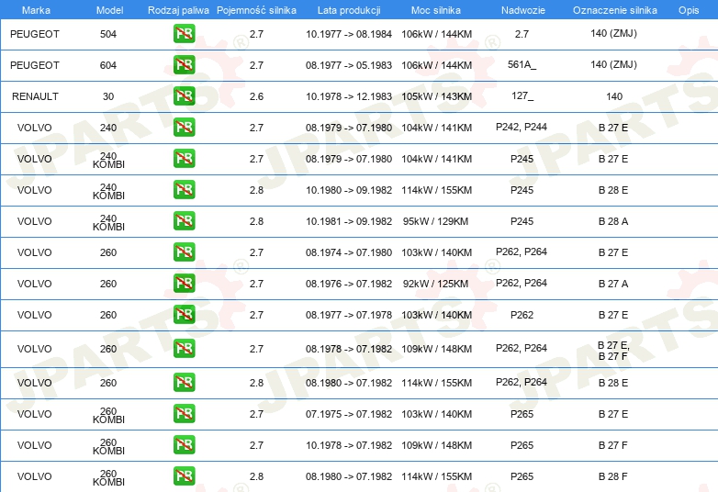Screen dimensions: 718x492
Task: Click the petrol fuel icon in PEUGEOT 504 row
Action: pos(184,33)
